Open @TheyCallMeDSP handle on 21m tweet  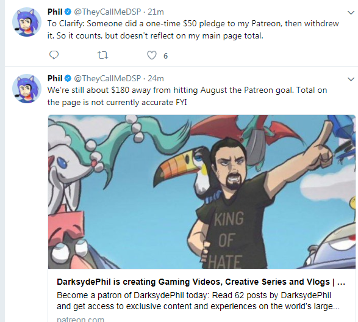click(x=107, y=12)
